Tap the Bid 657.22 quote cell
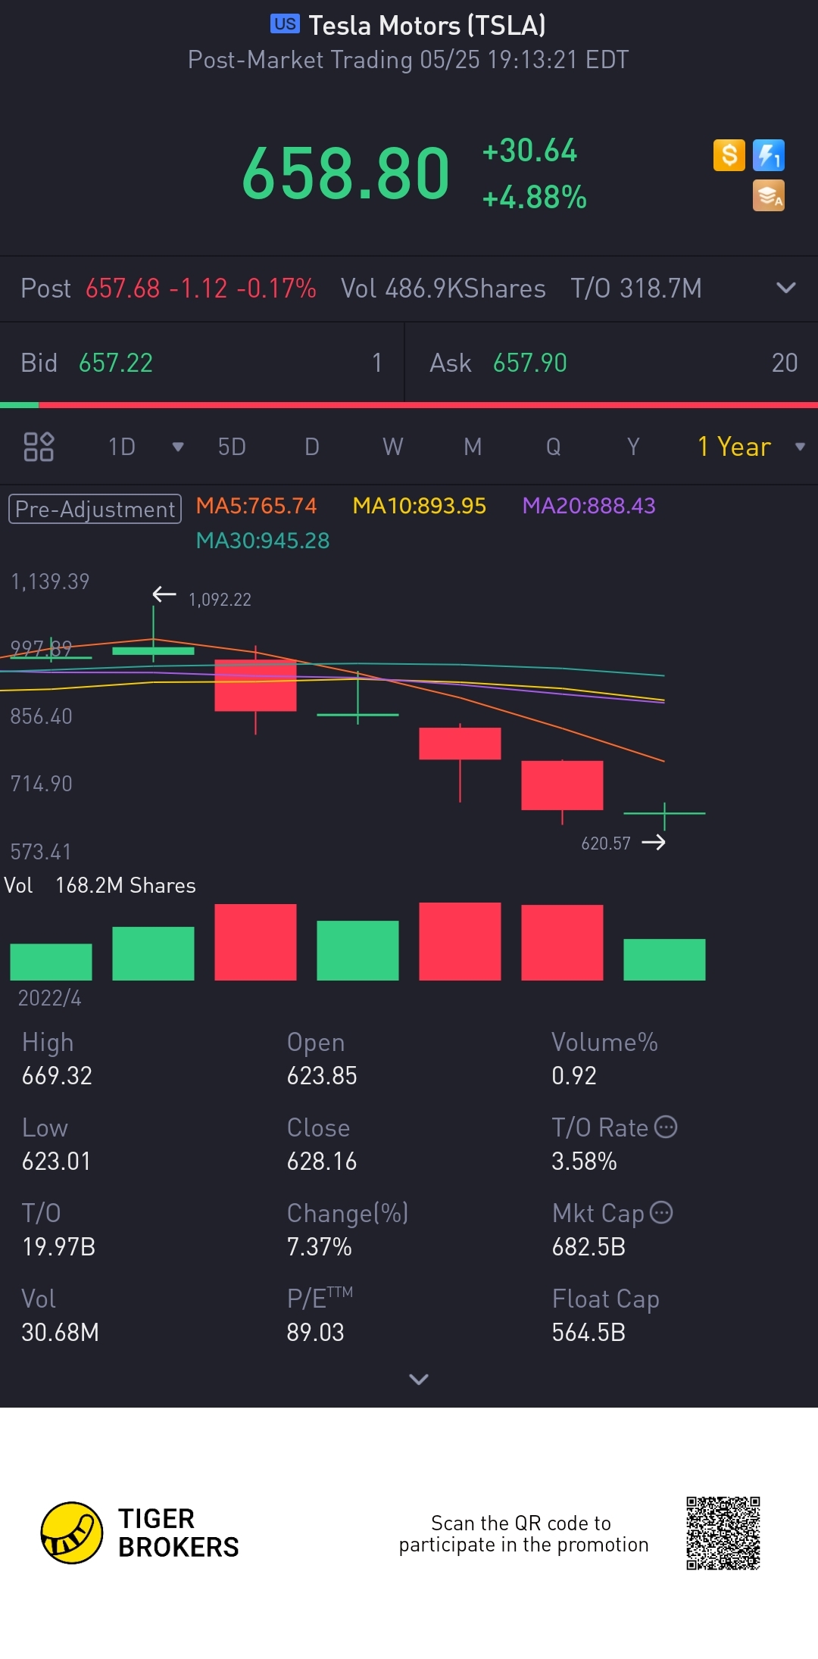The width and height of the screenshot is (818, 1659). (x=202, y=363)
